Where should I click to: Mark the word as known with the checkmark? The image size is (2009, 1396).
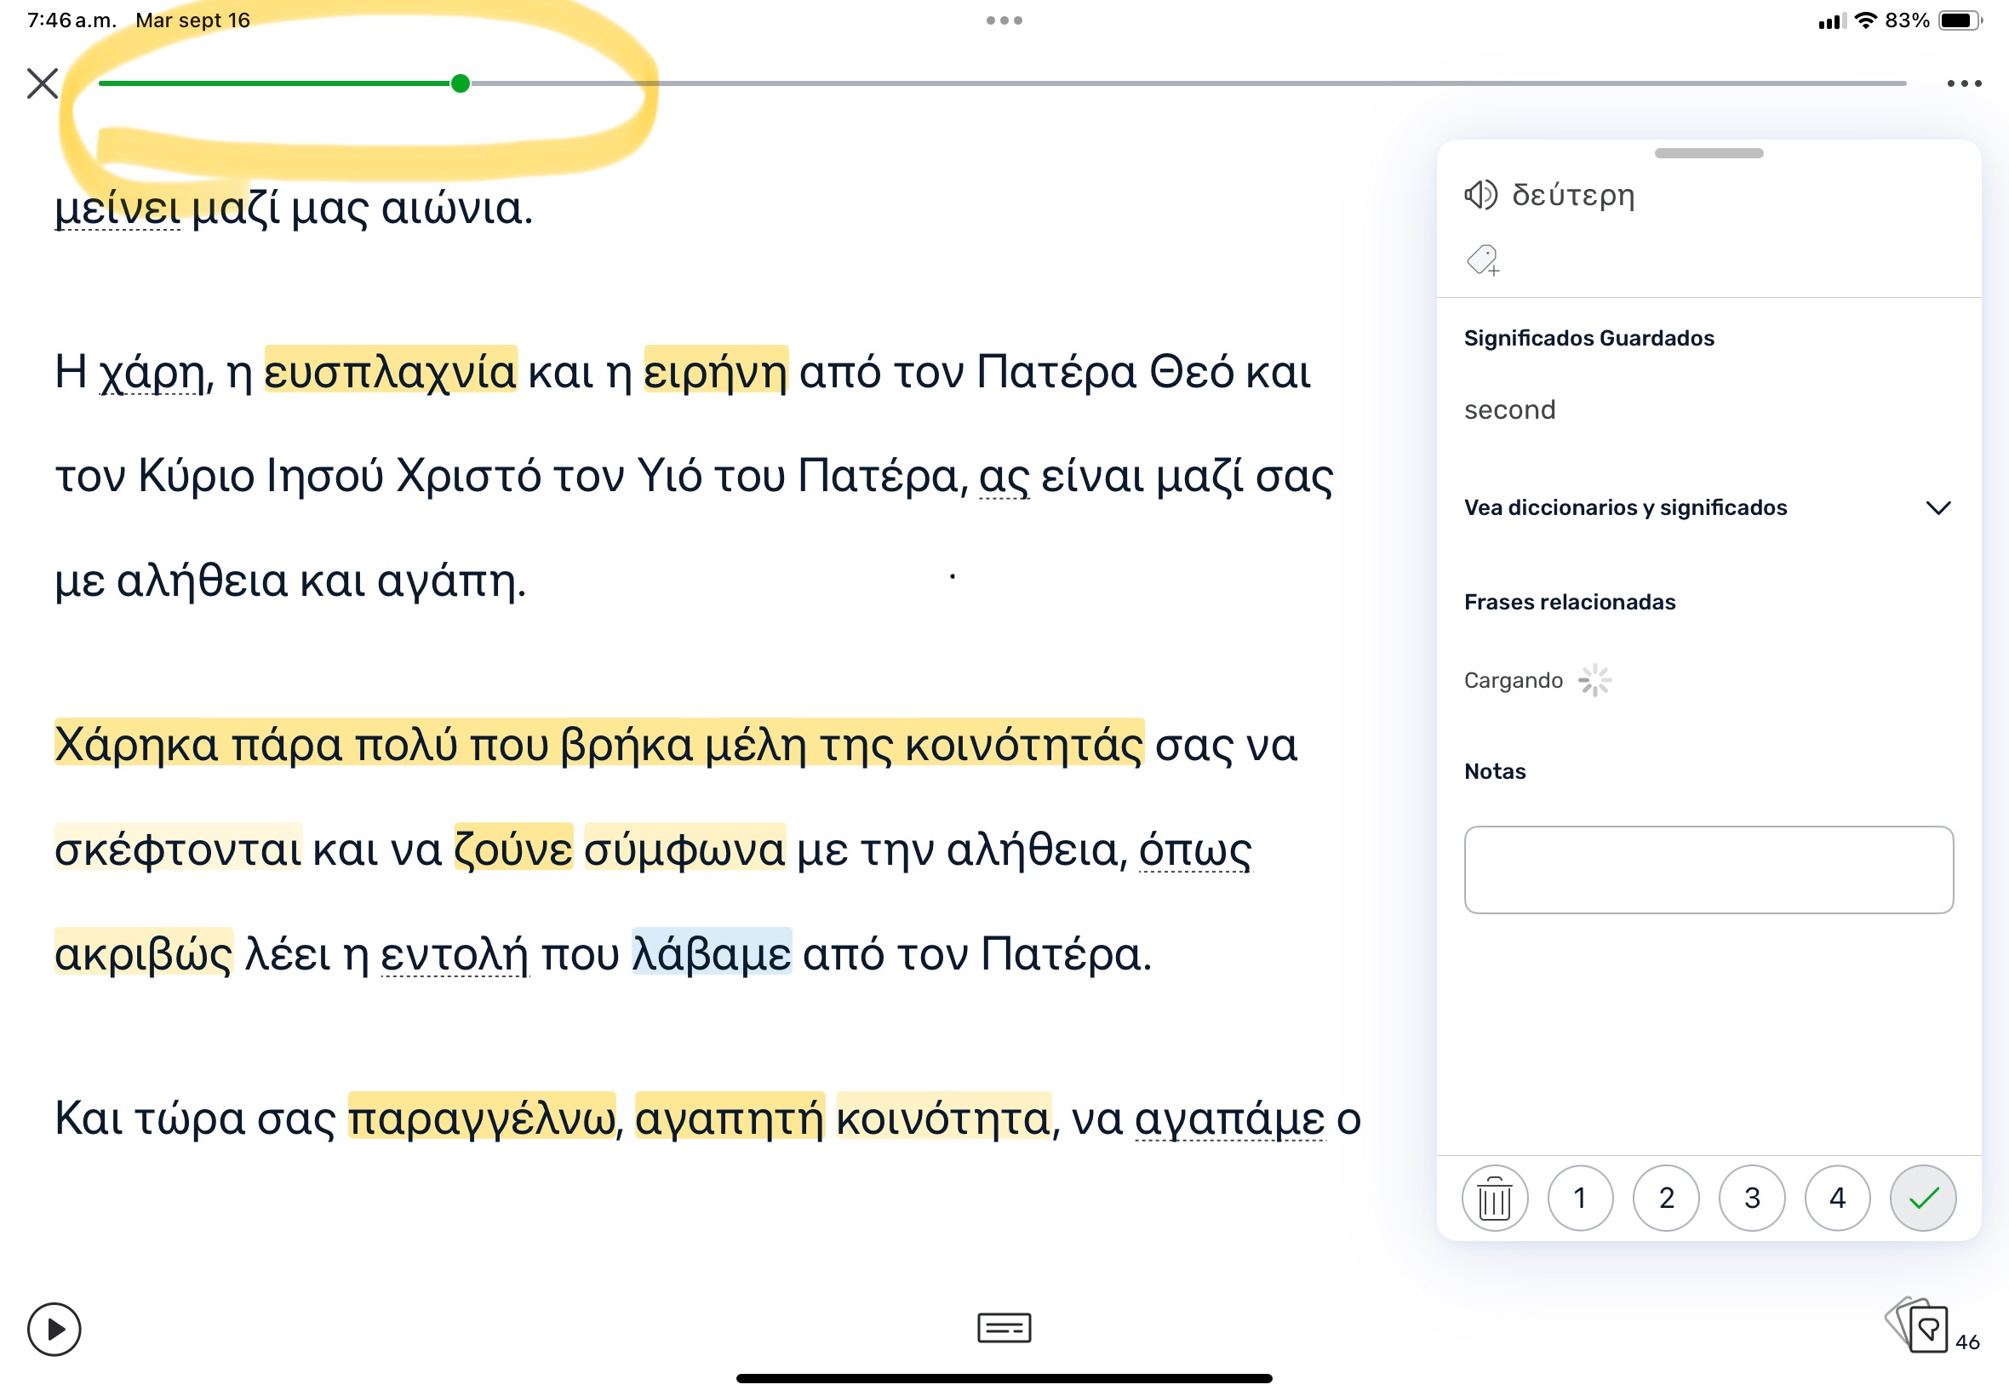[1922, 1199]
